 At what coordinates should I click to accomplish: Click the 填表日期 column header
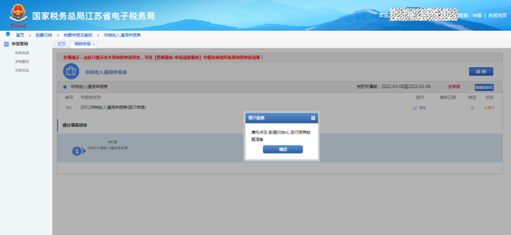(448, 98)
